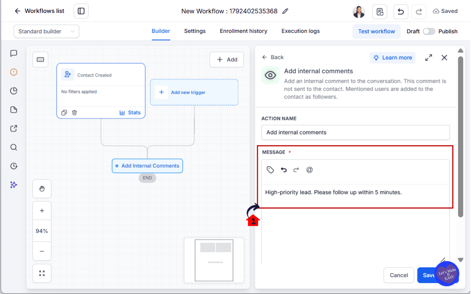Undo in the message editor toolbar
Viewport: 471px width, 294px height.
tap(283, 170)
